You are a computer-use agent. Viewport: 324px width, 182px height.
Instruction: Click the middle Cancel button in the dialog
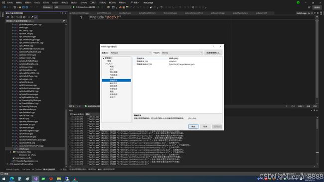(205, 127)
